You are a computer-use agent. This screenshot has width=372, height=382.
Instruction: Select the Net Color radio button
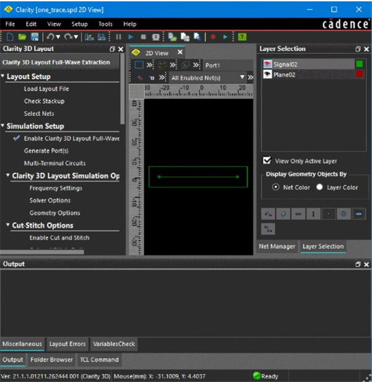[x=275, y=187]
